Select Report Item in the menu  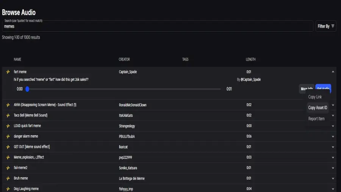point(316,119)
